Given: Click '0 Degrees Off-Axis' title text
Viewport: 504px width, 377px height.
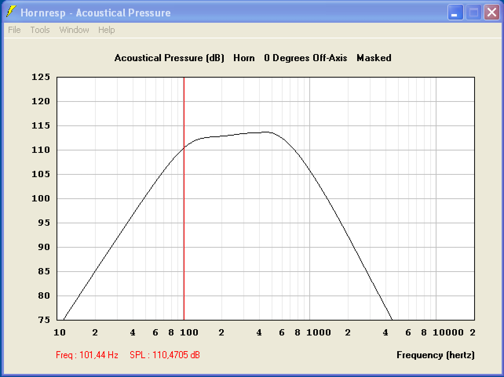Looking at the screenshot, I should 306,58.
